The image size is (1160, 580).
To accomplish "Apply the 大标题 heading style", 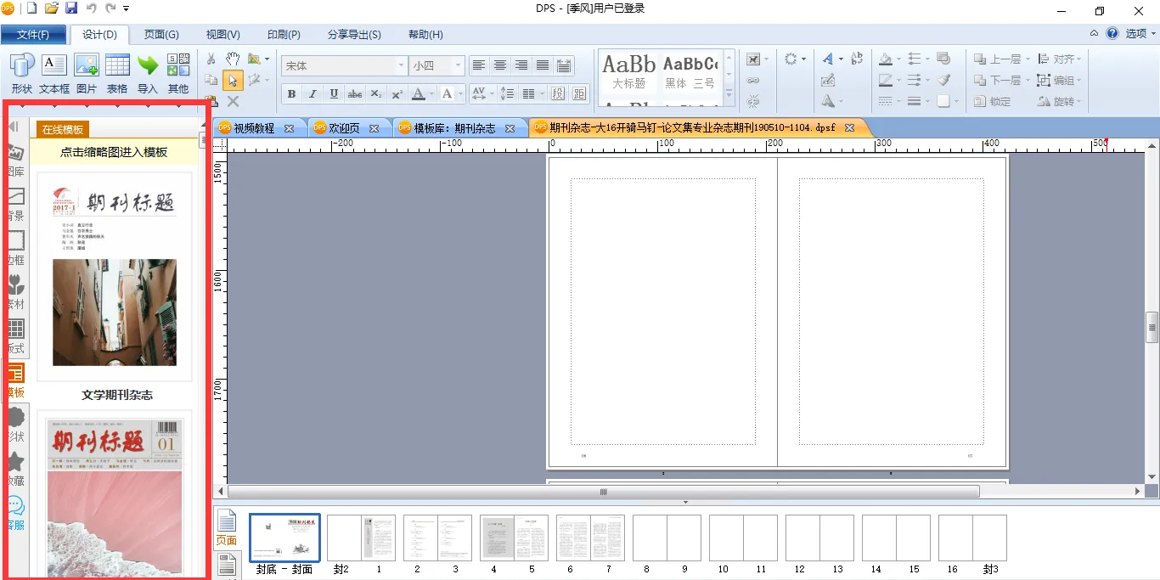I will click(x=629, y=71).
